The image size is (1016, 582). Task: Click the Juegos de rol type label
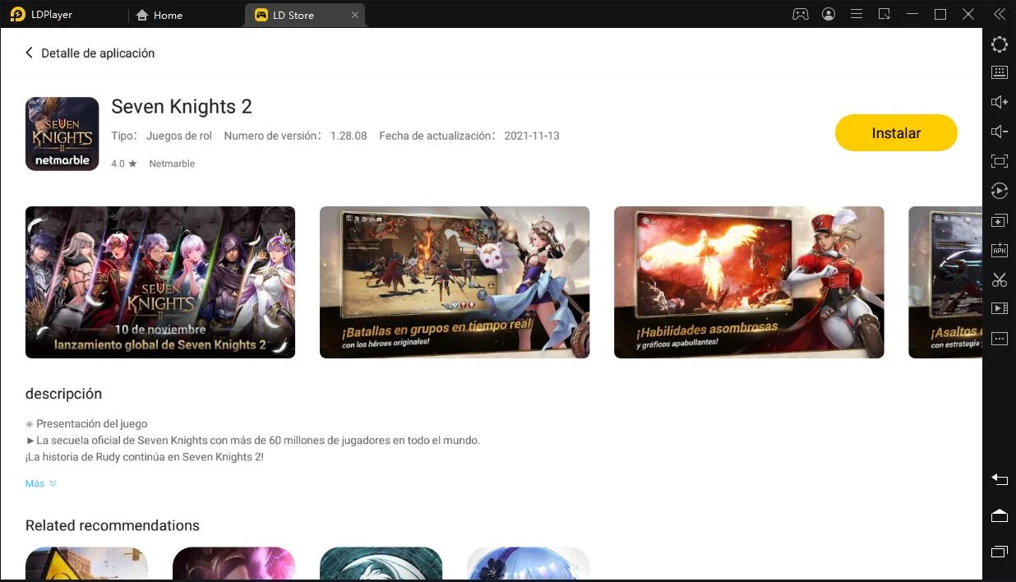click(179, 136)
